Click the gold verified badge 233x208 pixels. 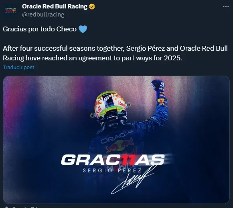tap(92, 7)
